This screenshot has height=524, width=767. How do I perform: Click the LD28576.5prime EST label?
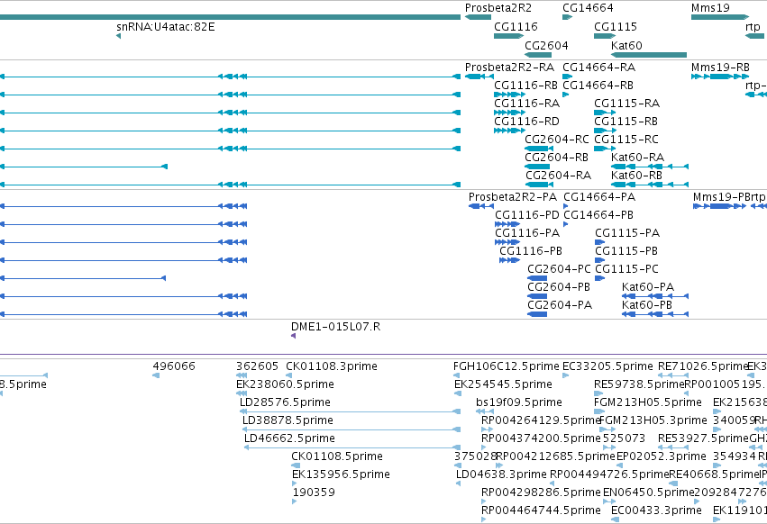[x=285, y=403]
